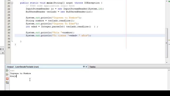The height and width of the screenshot is (96, 170).
Task: Click the left panel minimize icon
Action: click(x=1, y=49)
